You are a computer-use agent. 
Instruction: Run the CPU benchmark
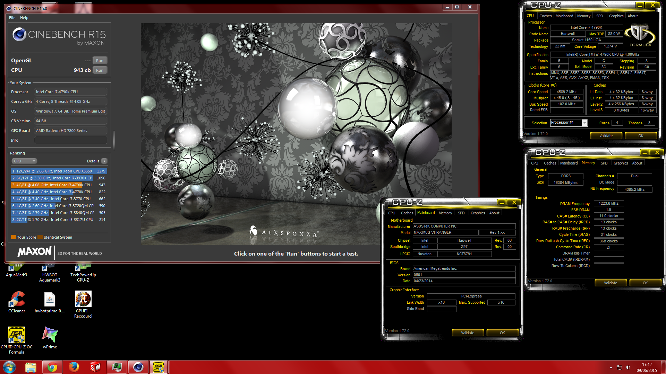[x=100, y=70]
